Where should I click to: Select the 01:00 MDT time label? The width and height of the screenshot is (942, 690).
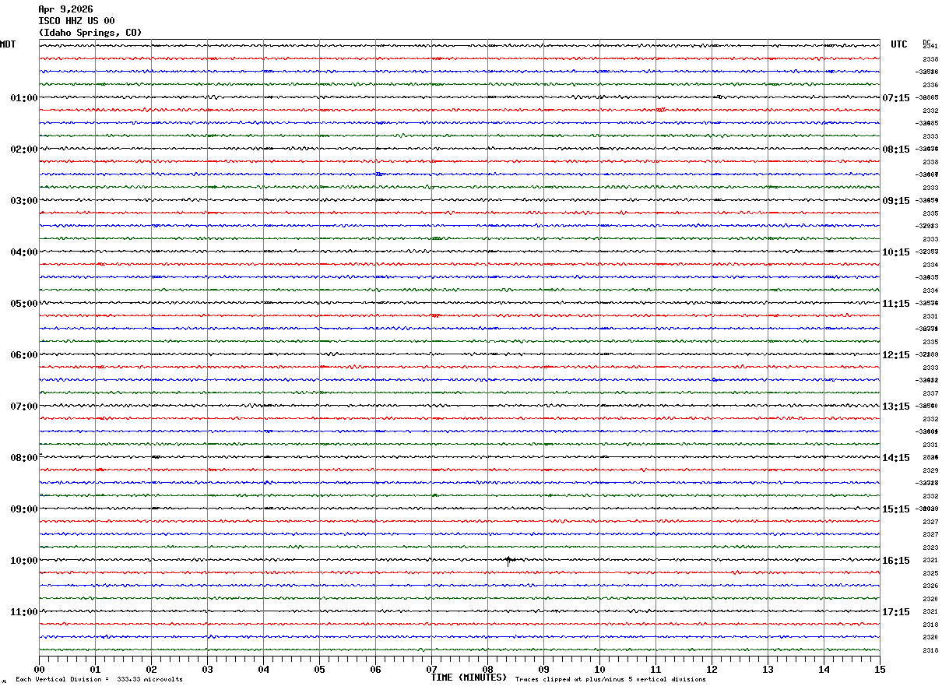click(x=23, y=98)
